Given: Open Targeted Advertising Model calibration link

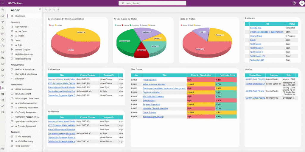Looking at the screenshot, I should click(x=62, y=91).
